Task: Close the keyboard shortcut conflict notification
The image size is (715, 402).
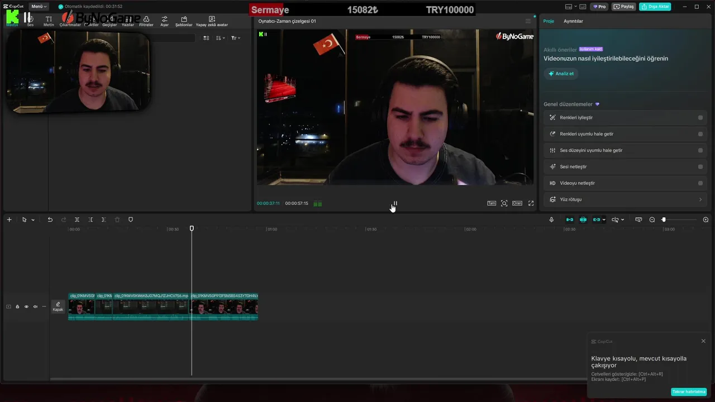Action: point(703,341)
